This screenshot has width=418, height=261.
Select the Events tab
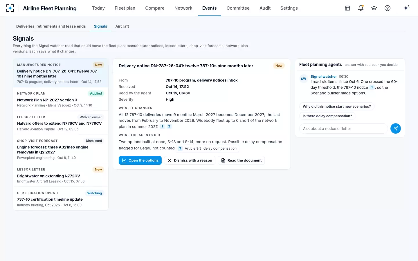pos(209,8)
